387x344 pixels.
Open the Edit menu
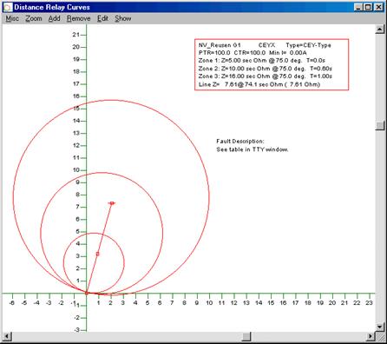pos(102,18)
